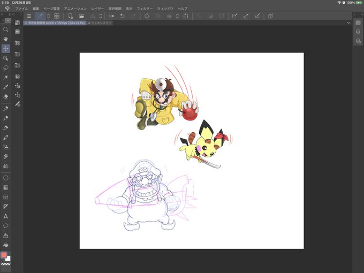Click the Scale/Rotate transform icon

coord(186,16)
